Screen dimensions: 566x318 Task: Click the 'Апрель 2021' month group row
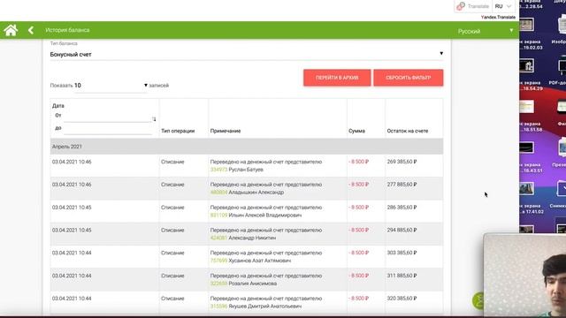click(247, 147)
